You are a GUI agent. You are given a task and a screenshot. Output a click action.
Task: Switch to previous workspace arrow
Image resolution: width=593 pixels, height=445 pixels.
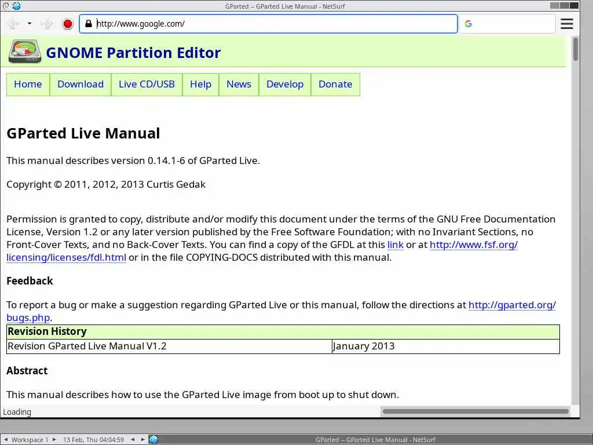click(x=6, y=440)
